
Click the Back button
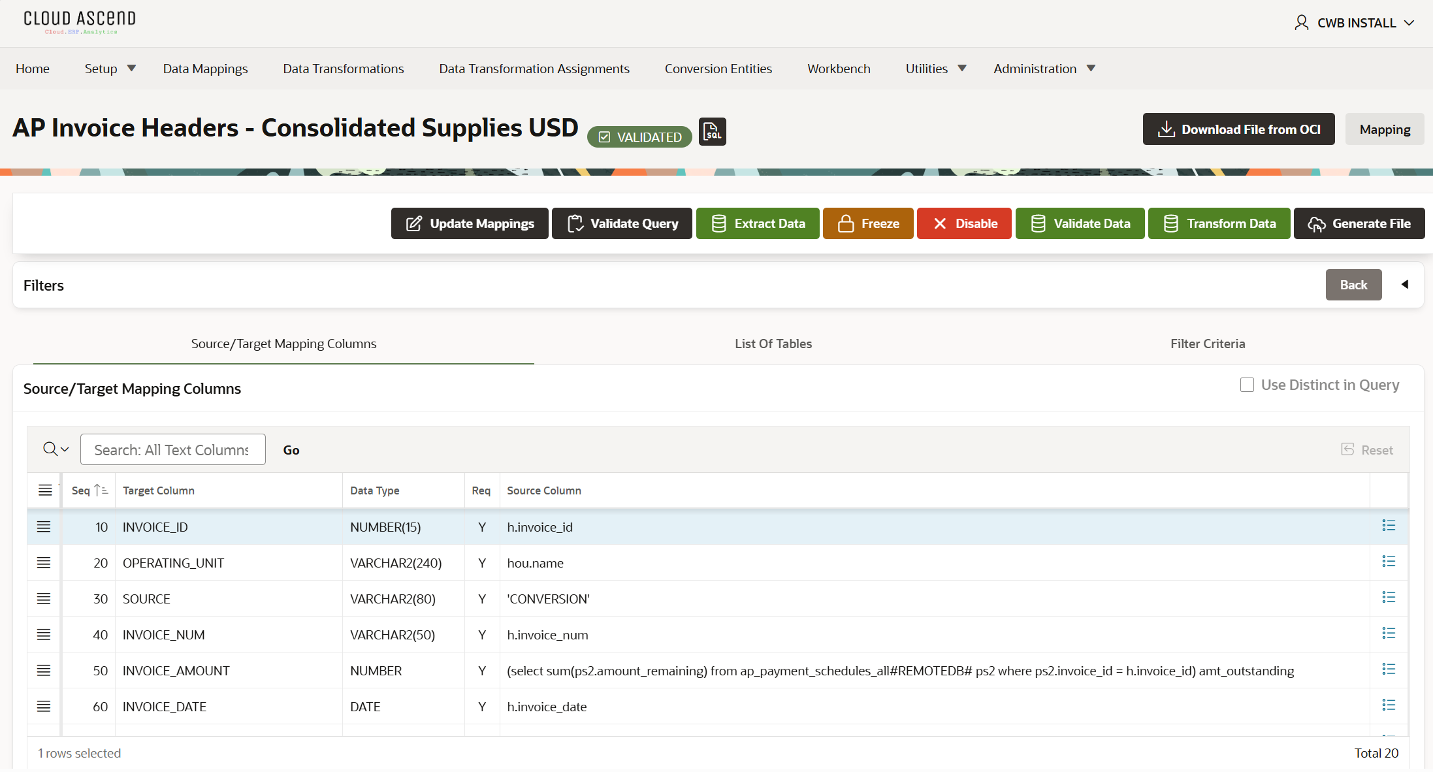pos(1353,285)
